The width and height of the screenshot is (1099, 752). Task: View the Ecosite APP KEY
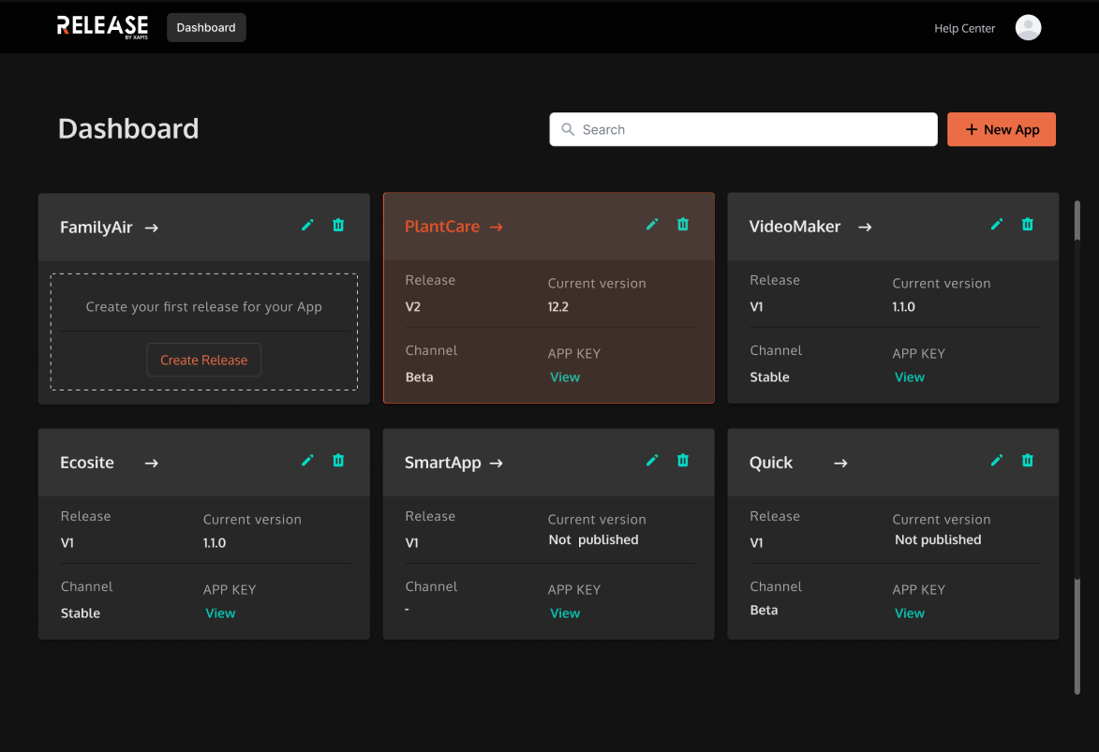[x=220, y=612]
